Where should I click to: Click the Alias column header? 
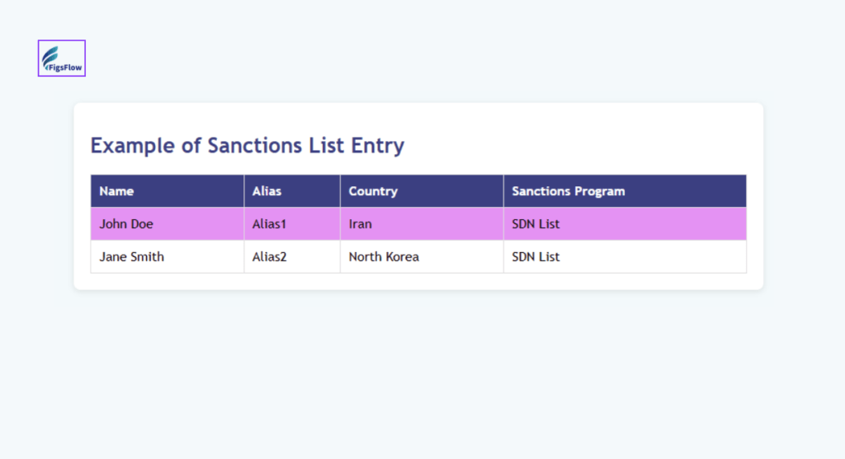coord(267,191)
